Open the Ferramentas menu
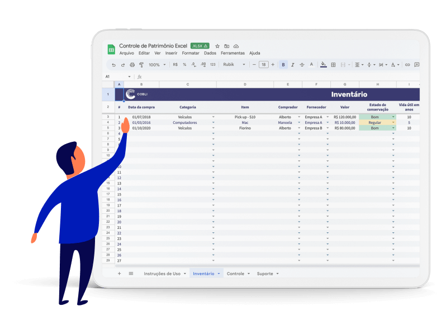This screenshot has height=335, width=441. pyautogui.click(x=233, y=53)
